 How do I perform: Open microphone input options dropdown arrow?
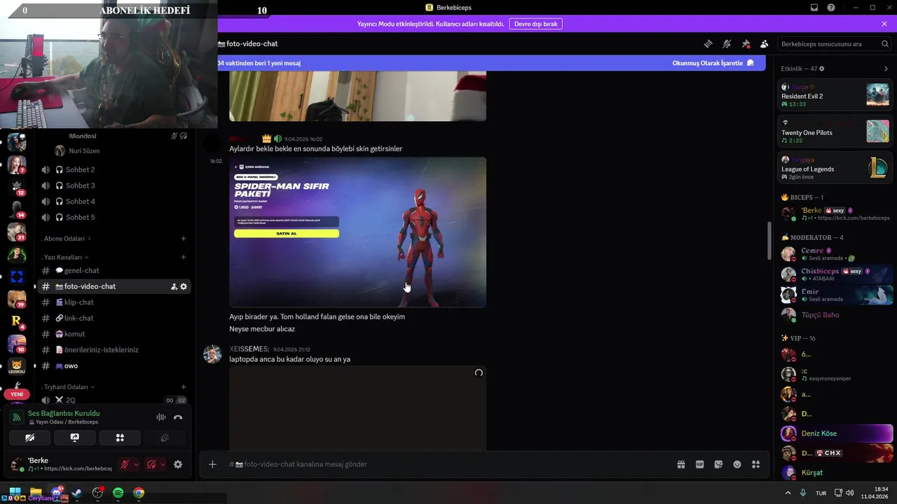click(x=137, y=464)
